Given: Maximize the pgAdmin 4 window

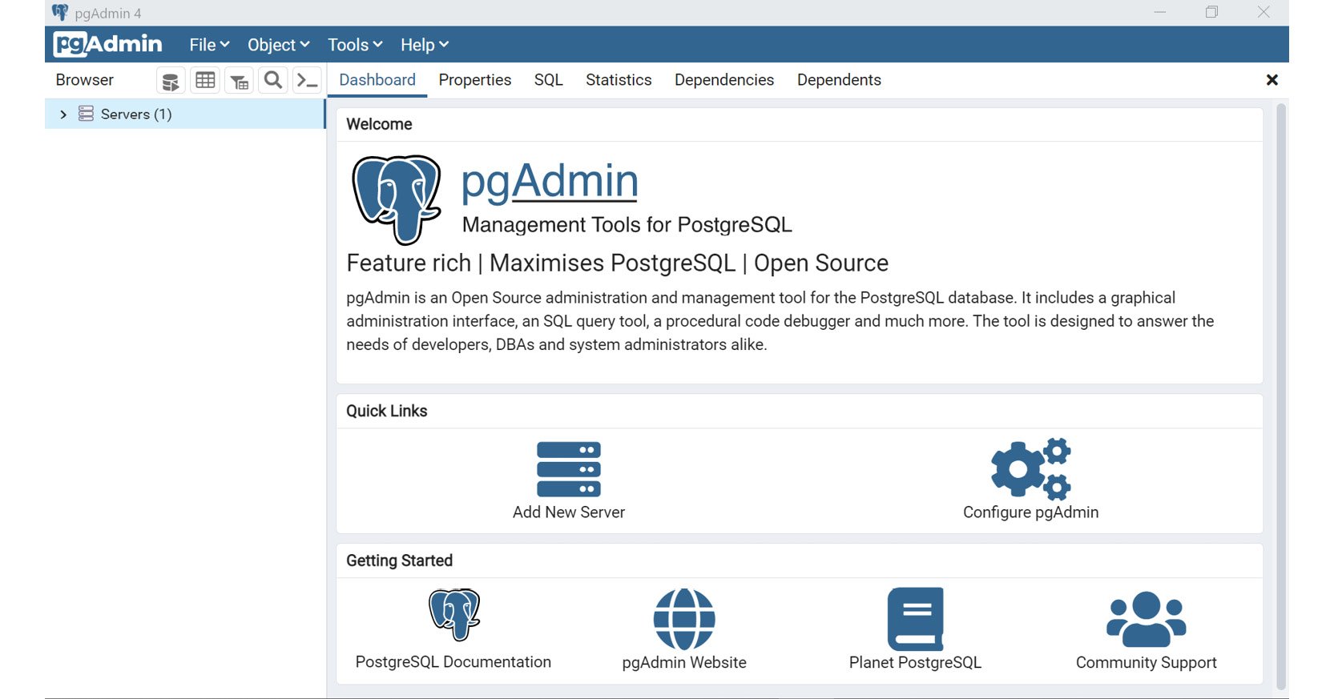Looking at the screenshot, I should [x=1211, y=12].
